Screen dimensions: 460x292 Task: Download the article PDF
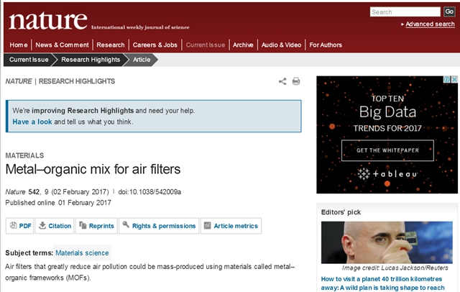[19, 226]
